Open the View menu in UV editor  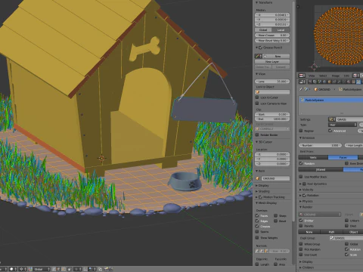312,76
